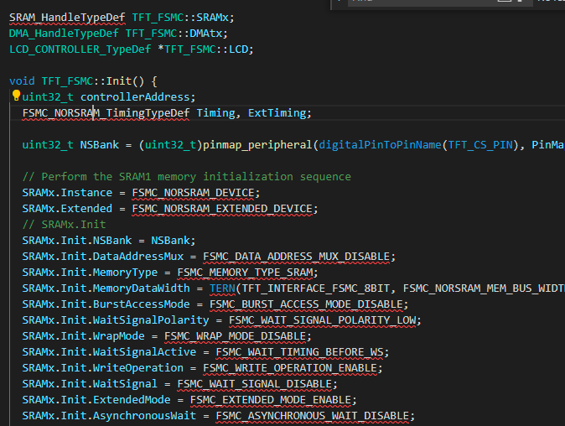This screenshot has height=426, width=565.
Task: Click FSMC_EXTENDED_MODE_ENABLE value
Action: click(271, 400)
